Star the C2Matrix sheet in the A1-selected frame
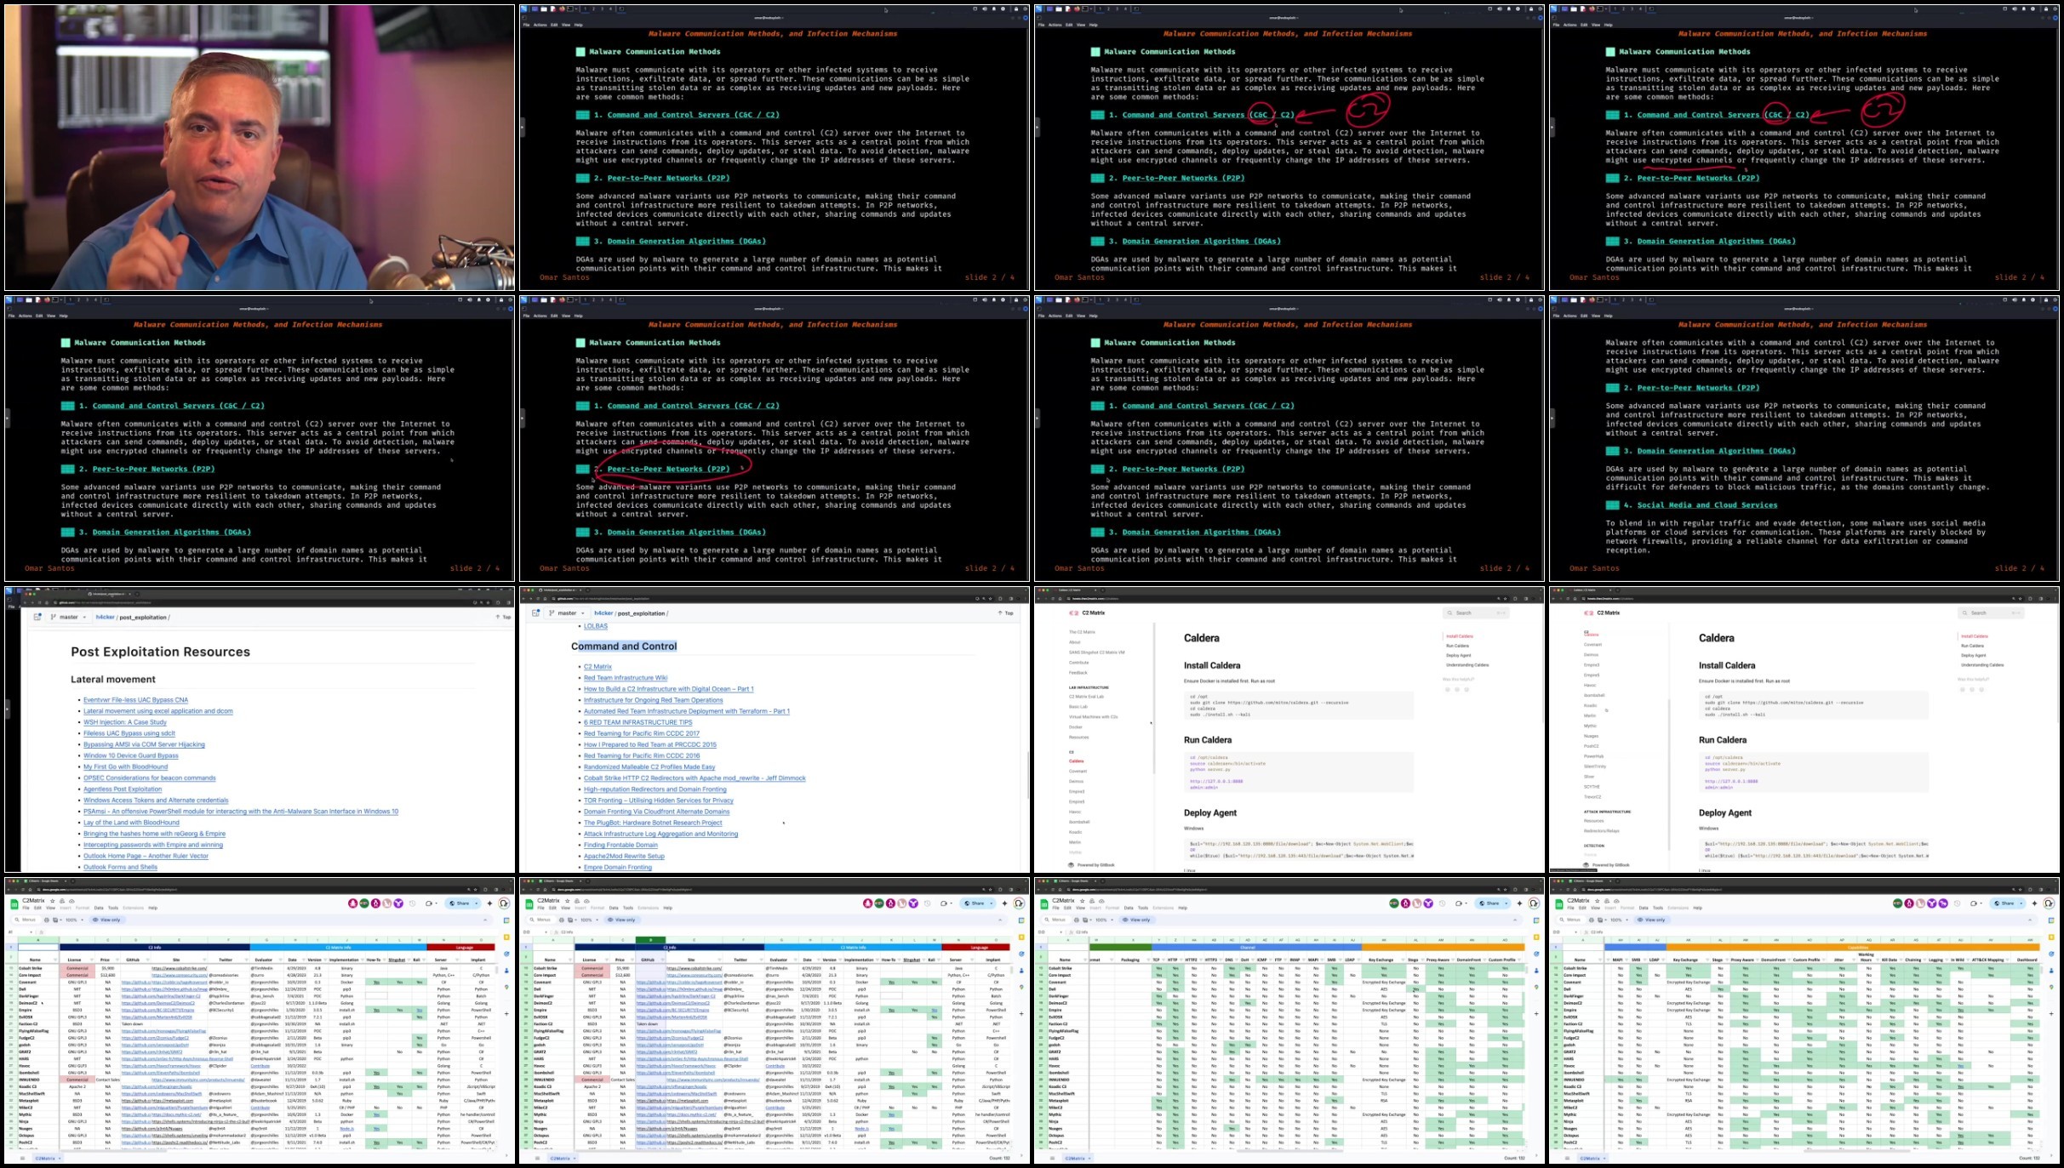 [52, 901]
